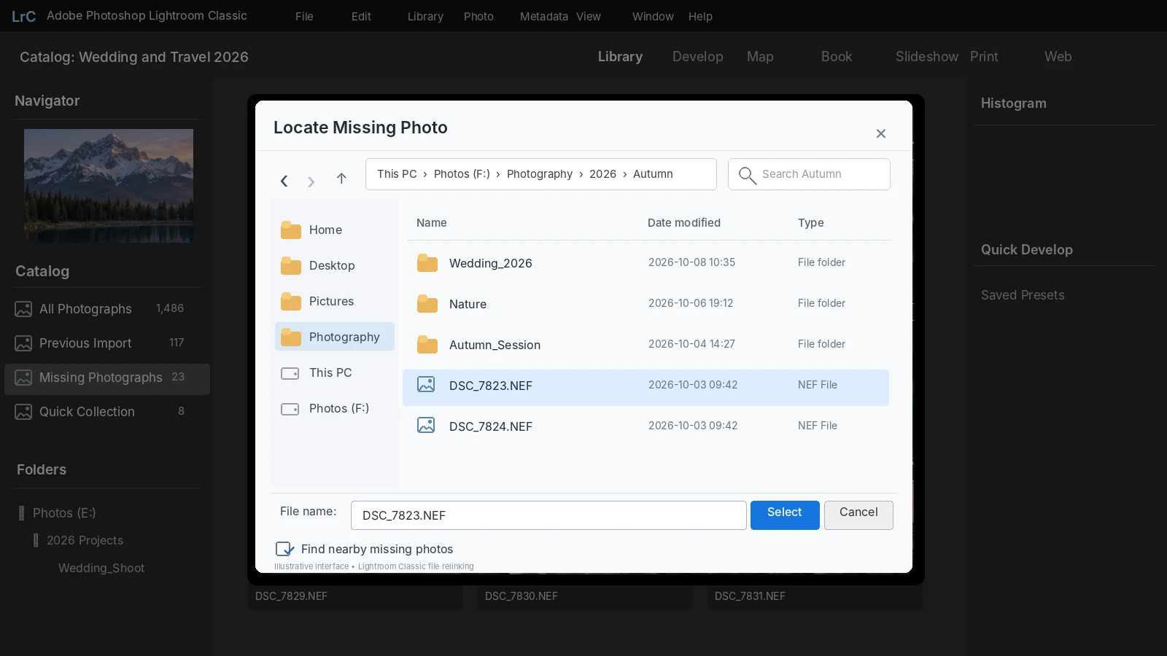Open the Edit menu

(x=361, y=16)
